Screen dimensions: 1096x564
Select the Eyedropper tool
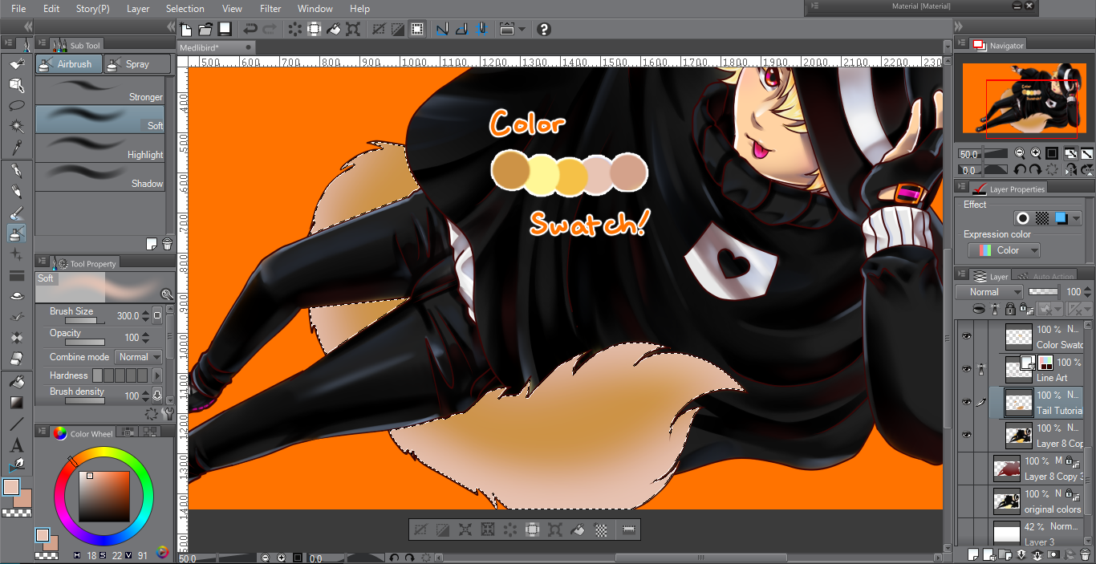tap(17, 148)
